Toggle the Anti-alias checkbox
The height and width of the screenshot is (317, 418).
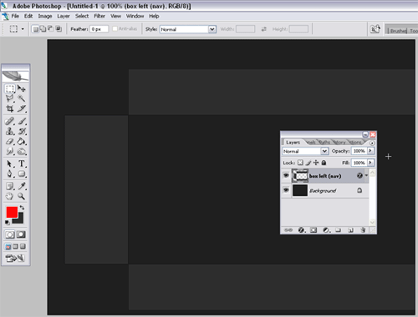(115, 29)
